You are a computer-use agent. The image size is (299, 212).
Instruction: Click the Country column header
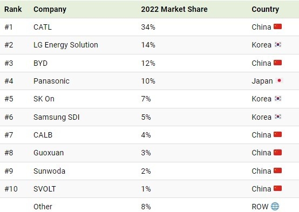265,9
